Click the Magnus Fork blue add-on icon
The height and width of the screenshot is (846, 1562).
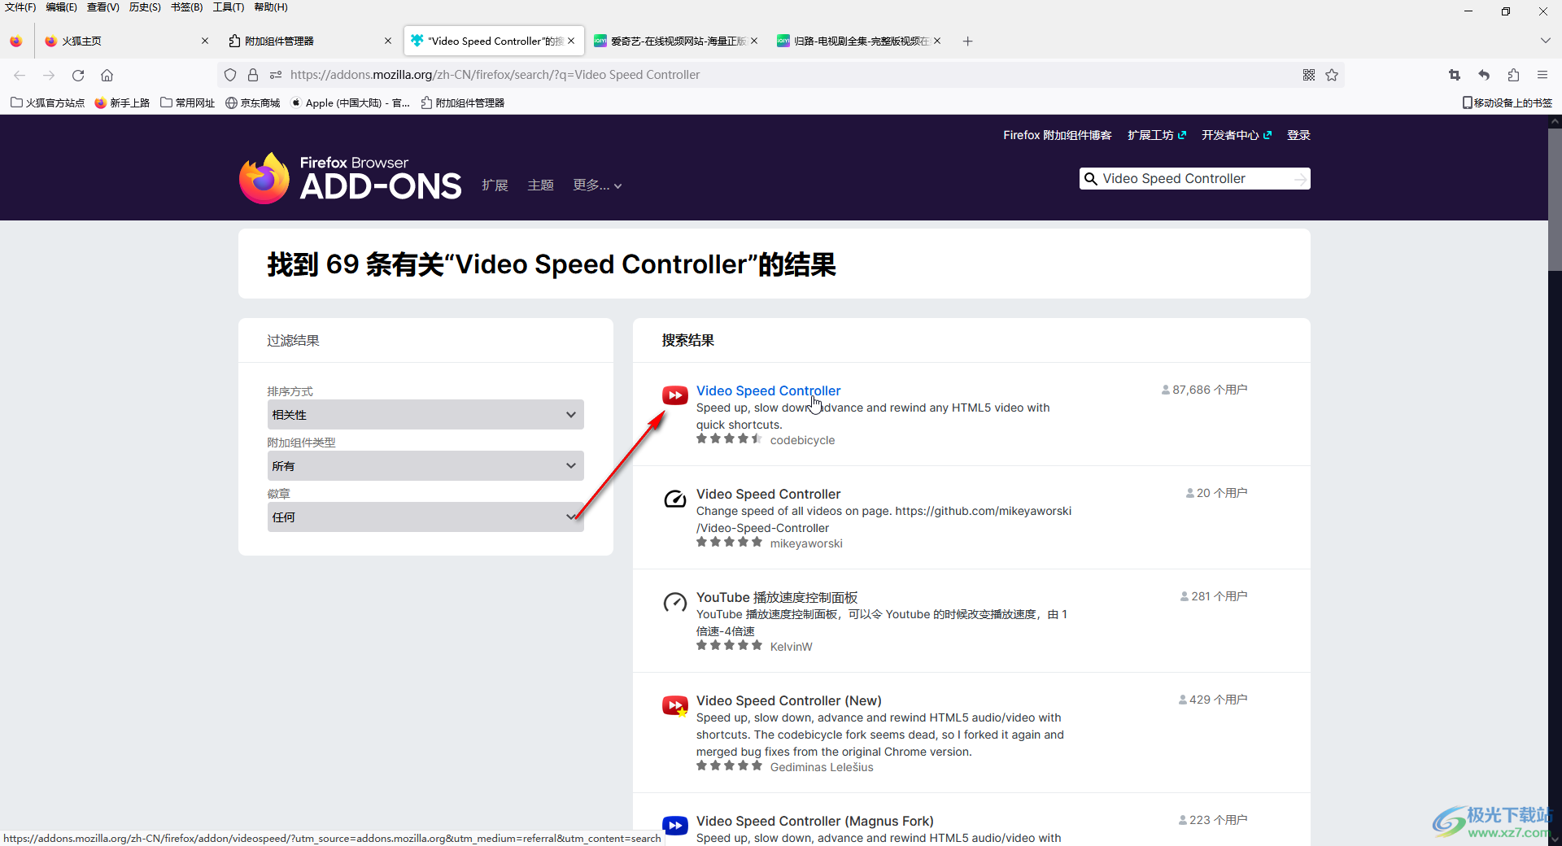tap(674, 826)
